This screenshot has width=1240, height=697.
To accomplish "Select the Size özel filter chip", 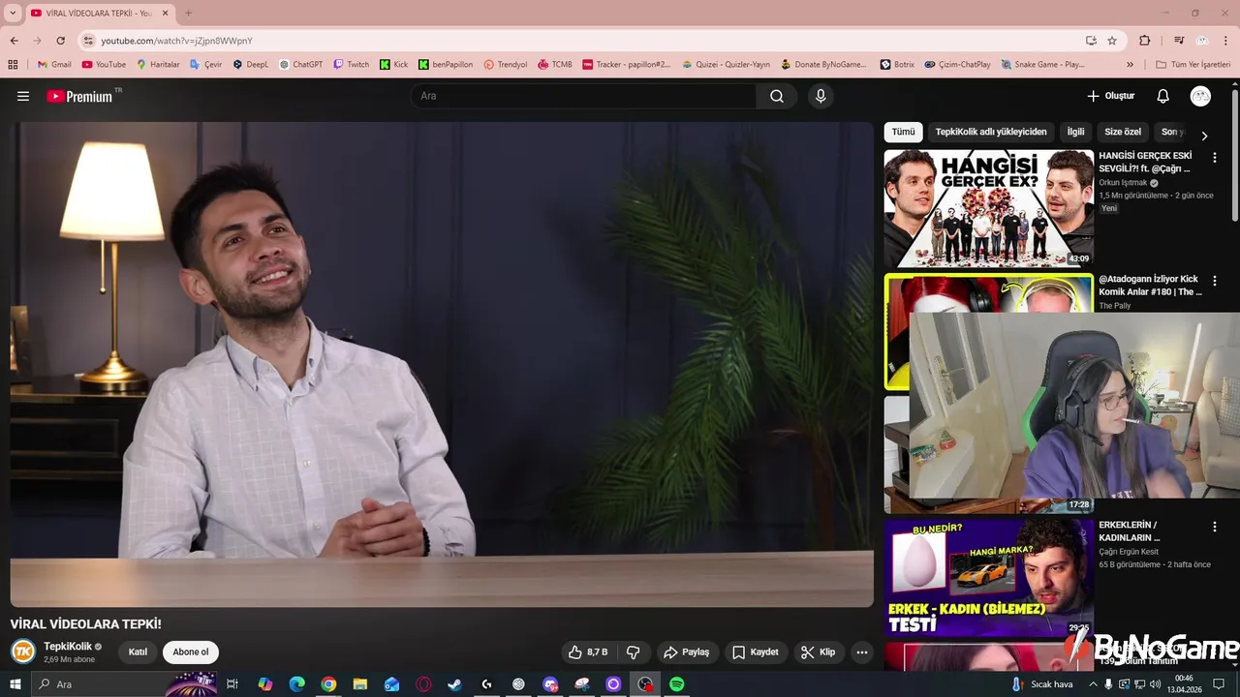I will click(x=1123, y=132).
